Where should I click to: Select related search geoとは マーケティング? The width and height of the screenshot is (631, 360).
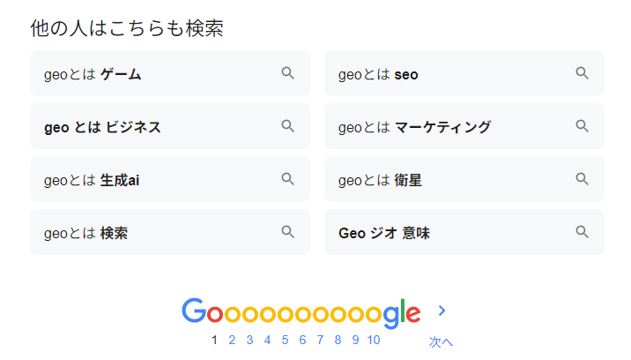pos(464,126)
